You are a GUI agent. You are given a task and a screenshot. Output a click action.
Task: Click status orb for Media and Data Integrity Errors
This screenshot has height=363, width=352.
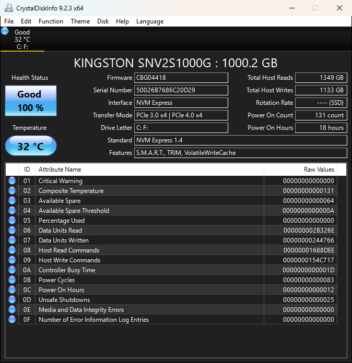(12, 309)
